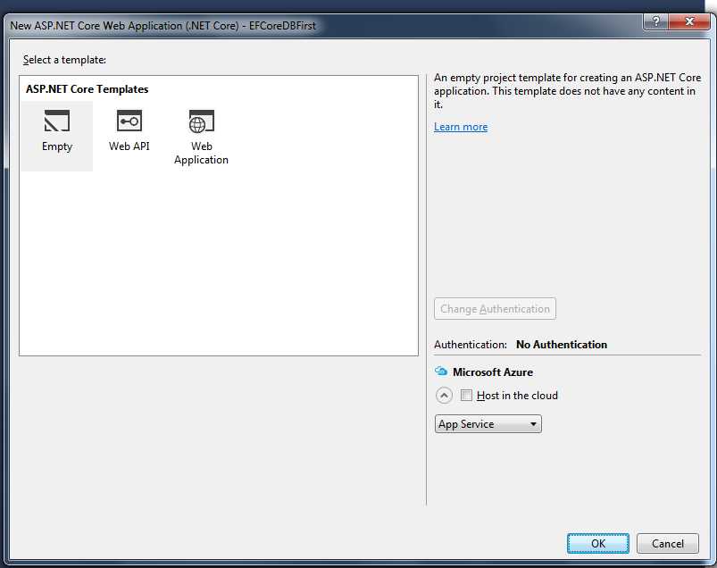Image resolution: width=717 pixels, height=568 pixels.
Task: Click the dialog title bar text
Action: 163,26
